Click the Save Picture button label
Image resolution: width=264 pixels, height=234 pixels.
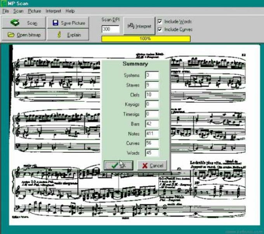[73, 23]
